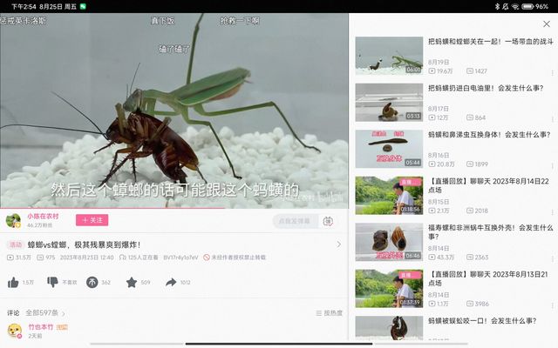Tap the green app icon in status bar
The image size is (558, 348).
(x=83, y=6)
